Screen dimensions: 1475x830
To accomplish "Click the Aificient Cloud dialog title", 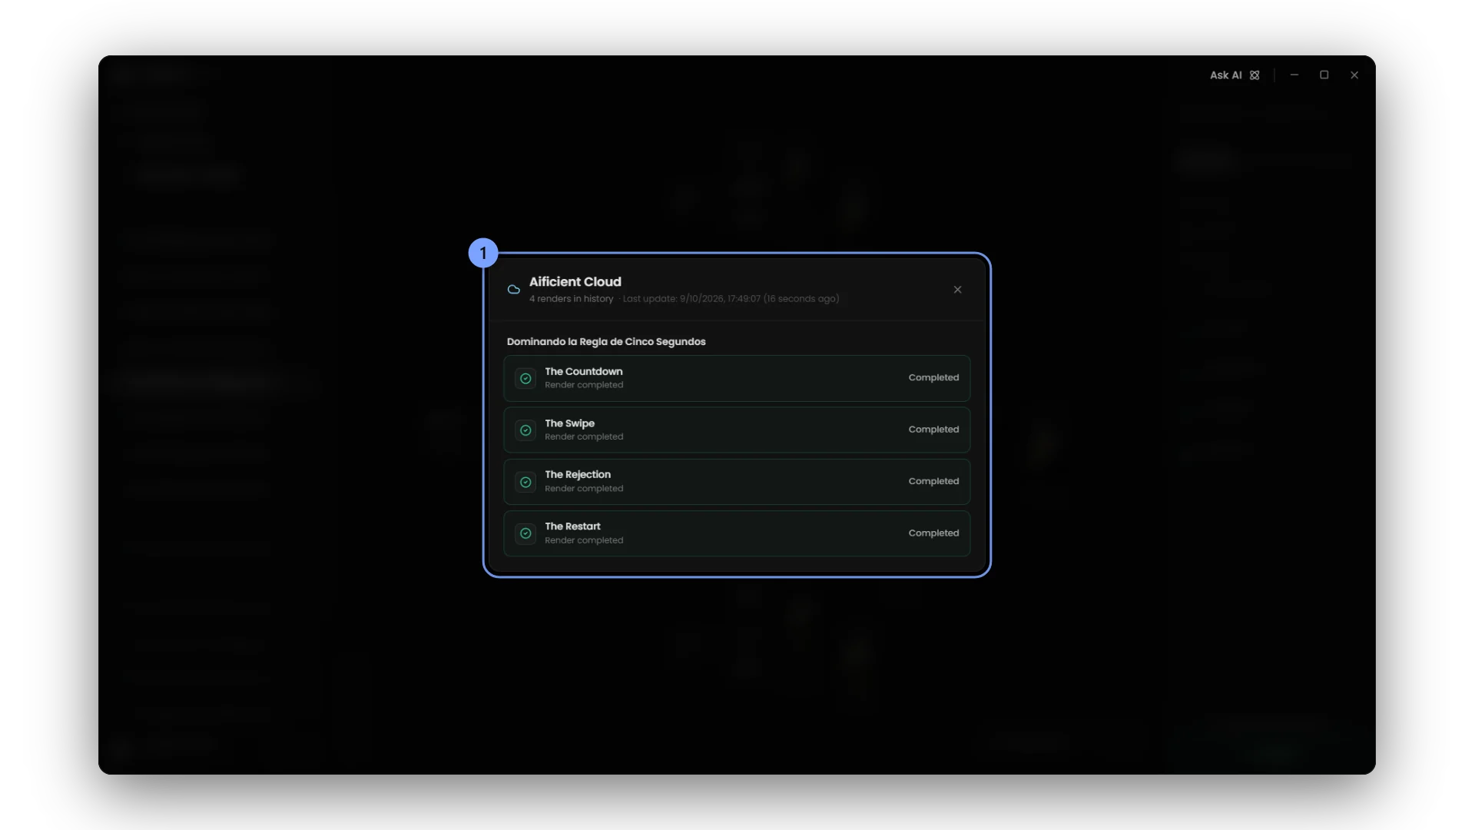I will (575, 282).
